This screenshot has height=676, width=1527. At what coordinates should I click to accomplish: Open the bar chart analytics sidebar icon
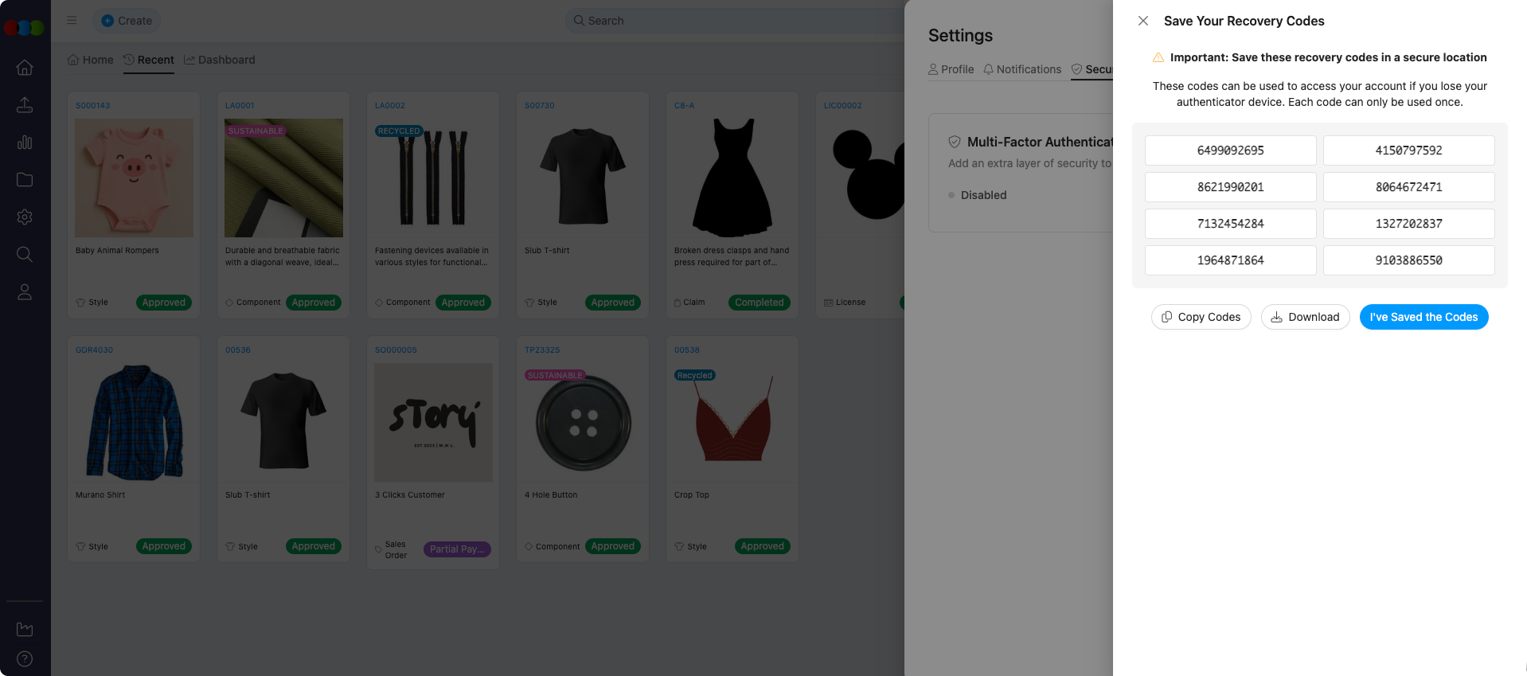pos(25,143)
